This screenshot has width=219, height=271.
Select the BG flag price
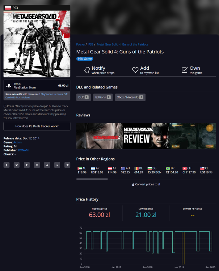coord(154,170)
